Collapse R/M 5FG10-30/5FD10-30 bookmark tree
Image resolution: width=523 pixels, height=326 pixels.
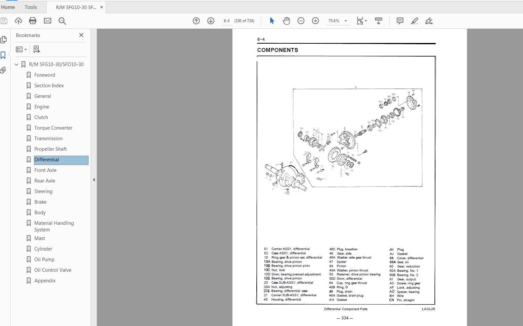(x=17, y=64)
